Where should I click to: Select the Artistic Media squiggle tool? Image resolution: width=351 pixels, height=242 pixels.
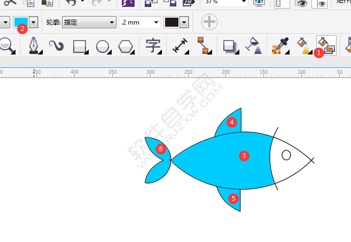[56, 46]
